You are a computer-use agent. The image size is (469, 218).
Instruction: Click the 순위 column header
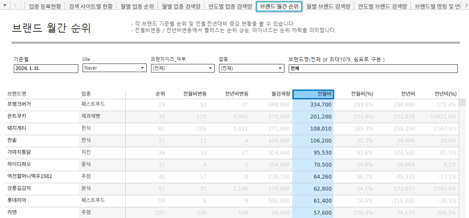(x=160, y=94)
